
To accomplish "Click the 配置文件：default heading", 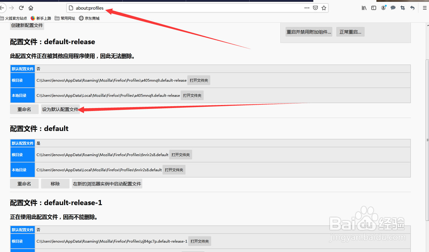I will tap(39, 129).
